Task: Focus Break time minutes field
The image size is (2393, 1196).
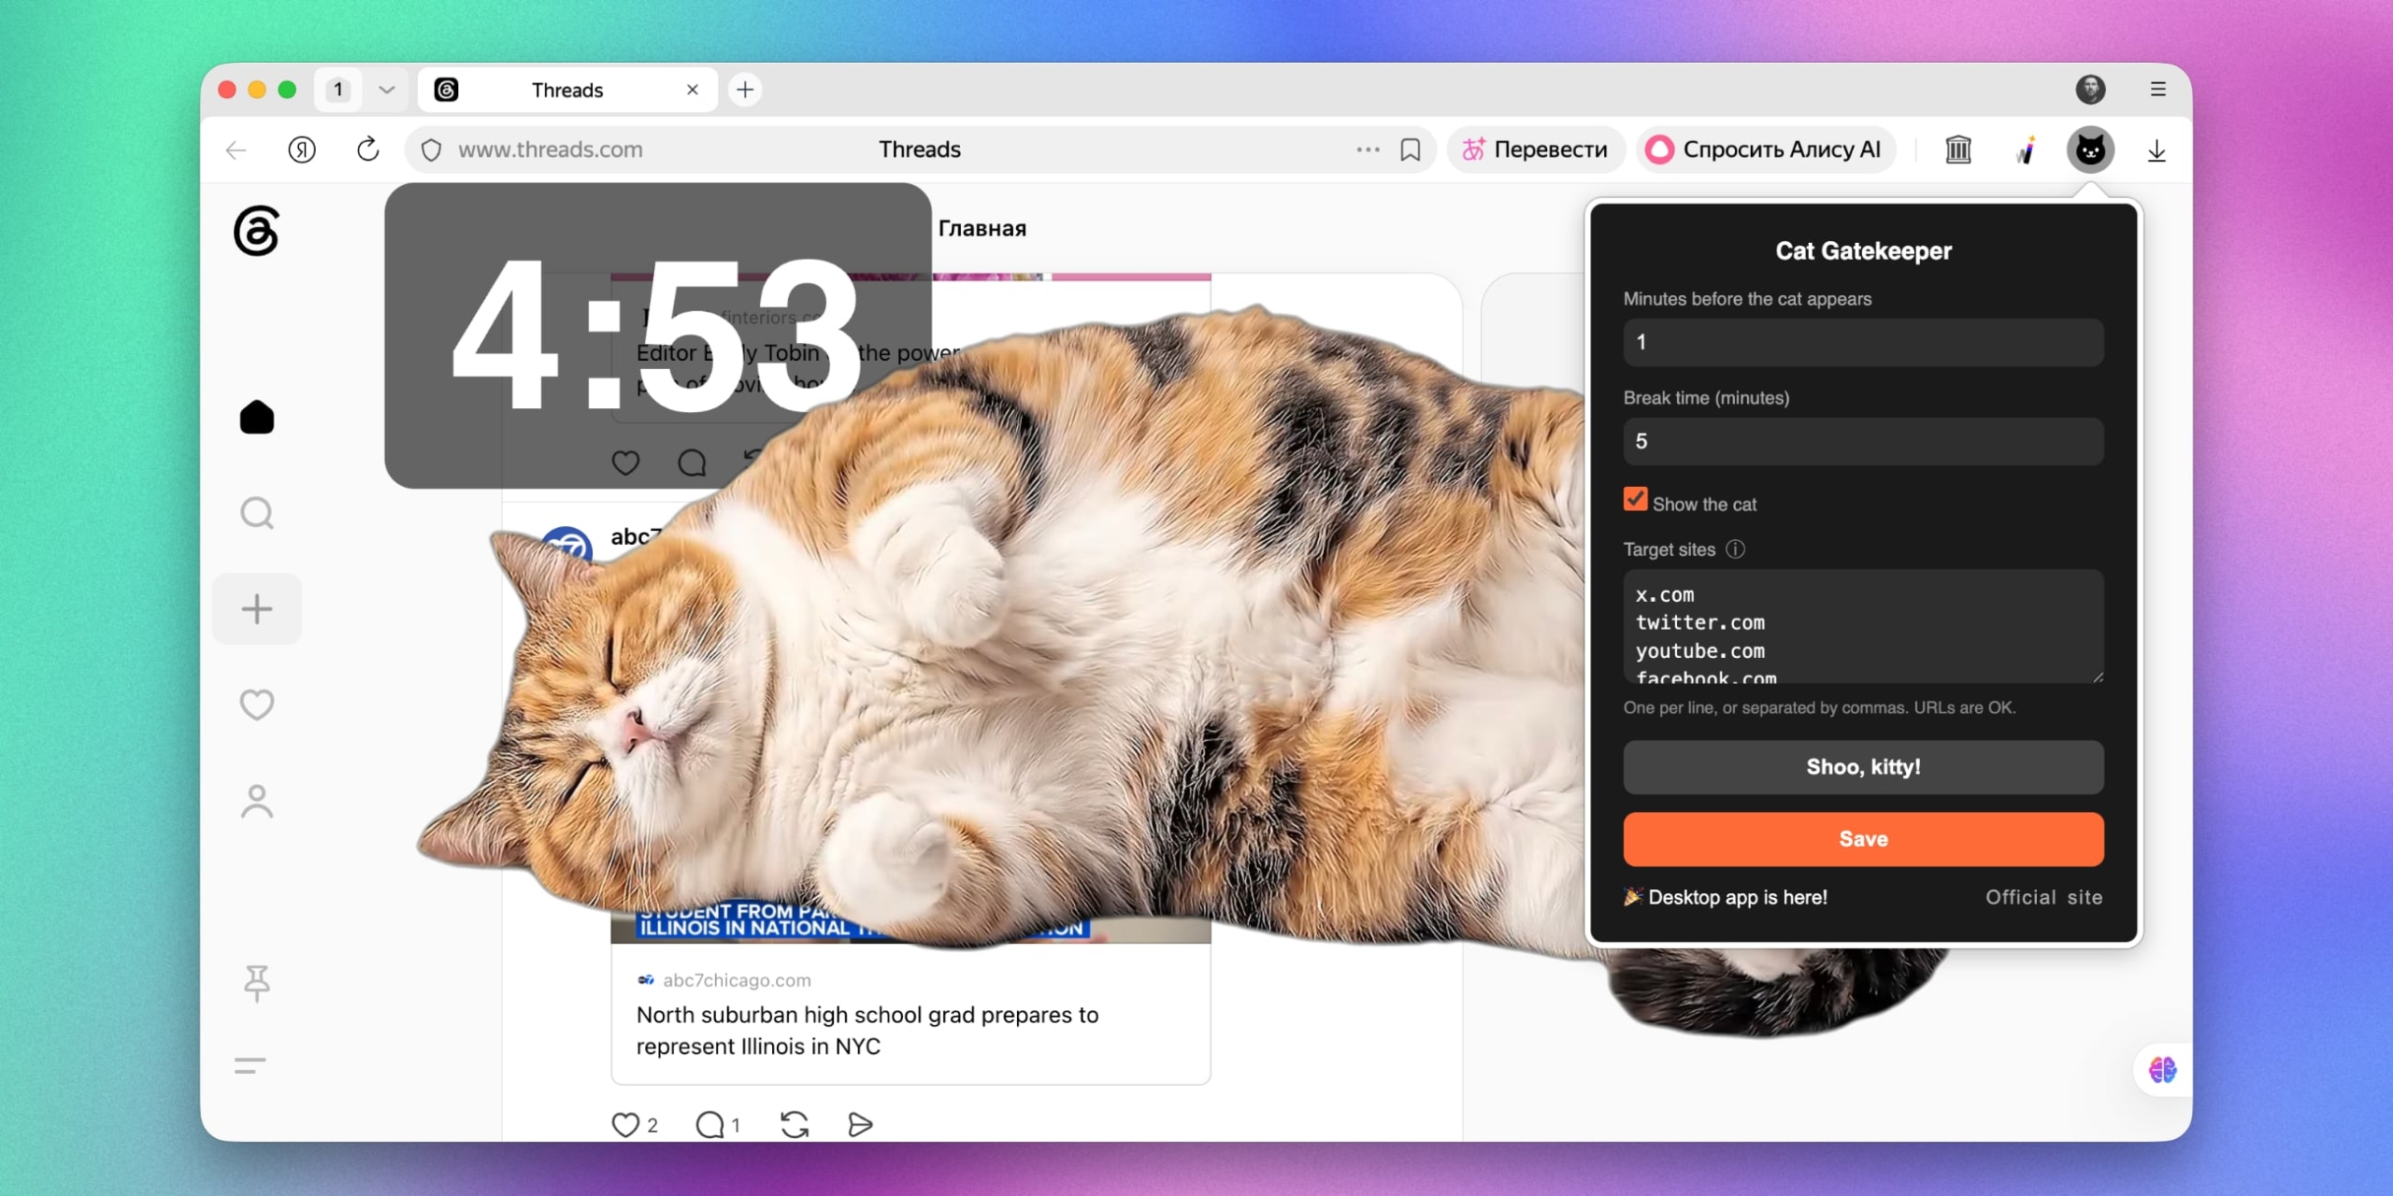Action: pyautogui.click(x=1863, y=441)
